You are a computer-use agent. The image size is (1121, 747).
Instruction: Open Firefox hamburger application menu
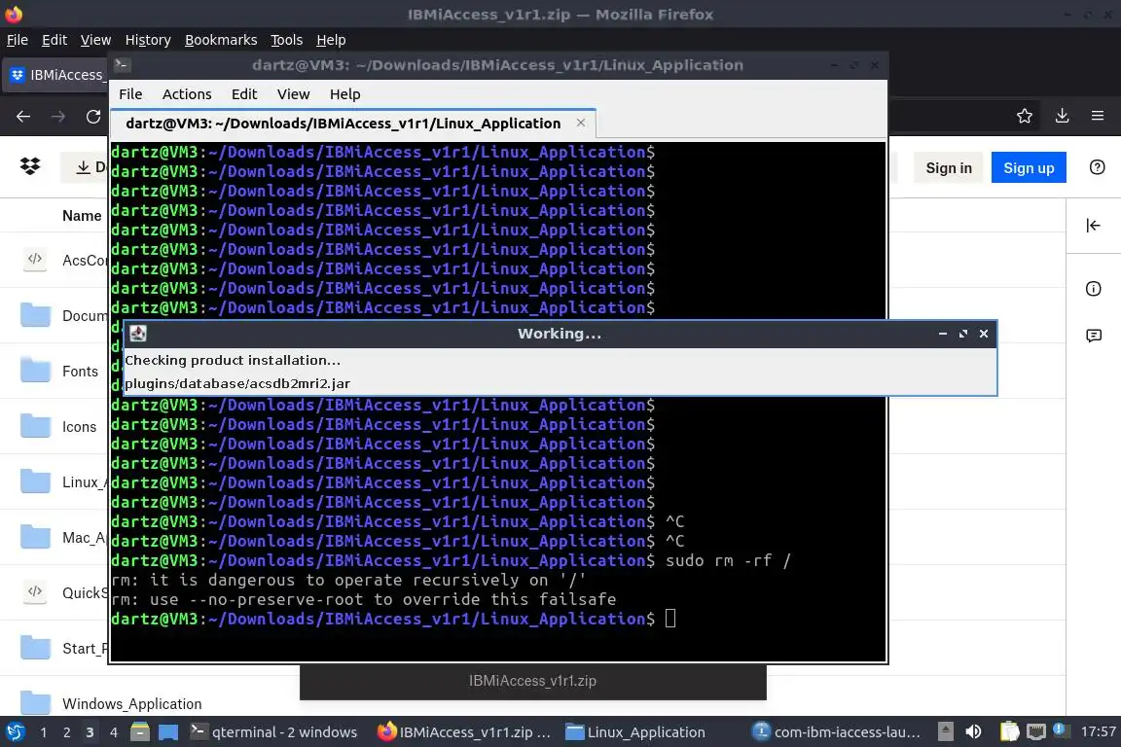pyautogui.click(x=1098, y=116)
